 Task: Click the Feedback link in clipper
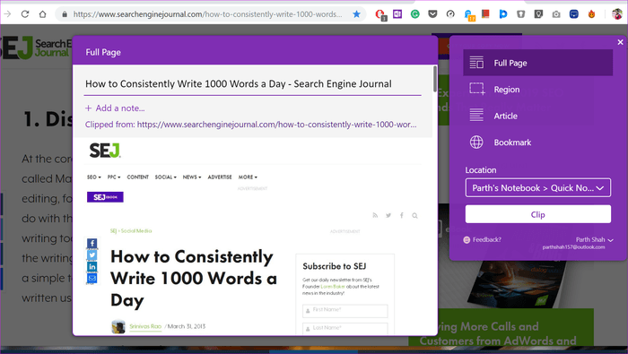click(x=483, y=239)
